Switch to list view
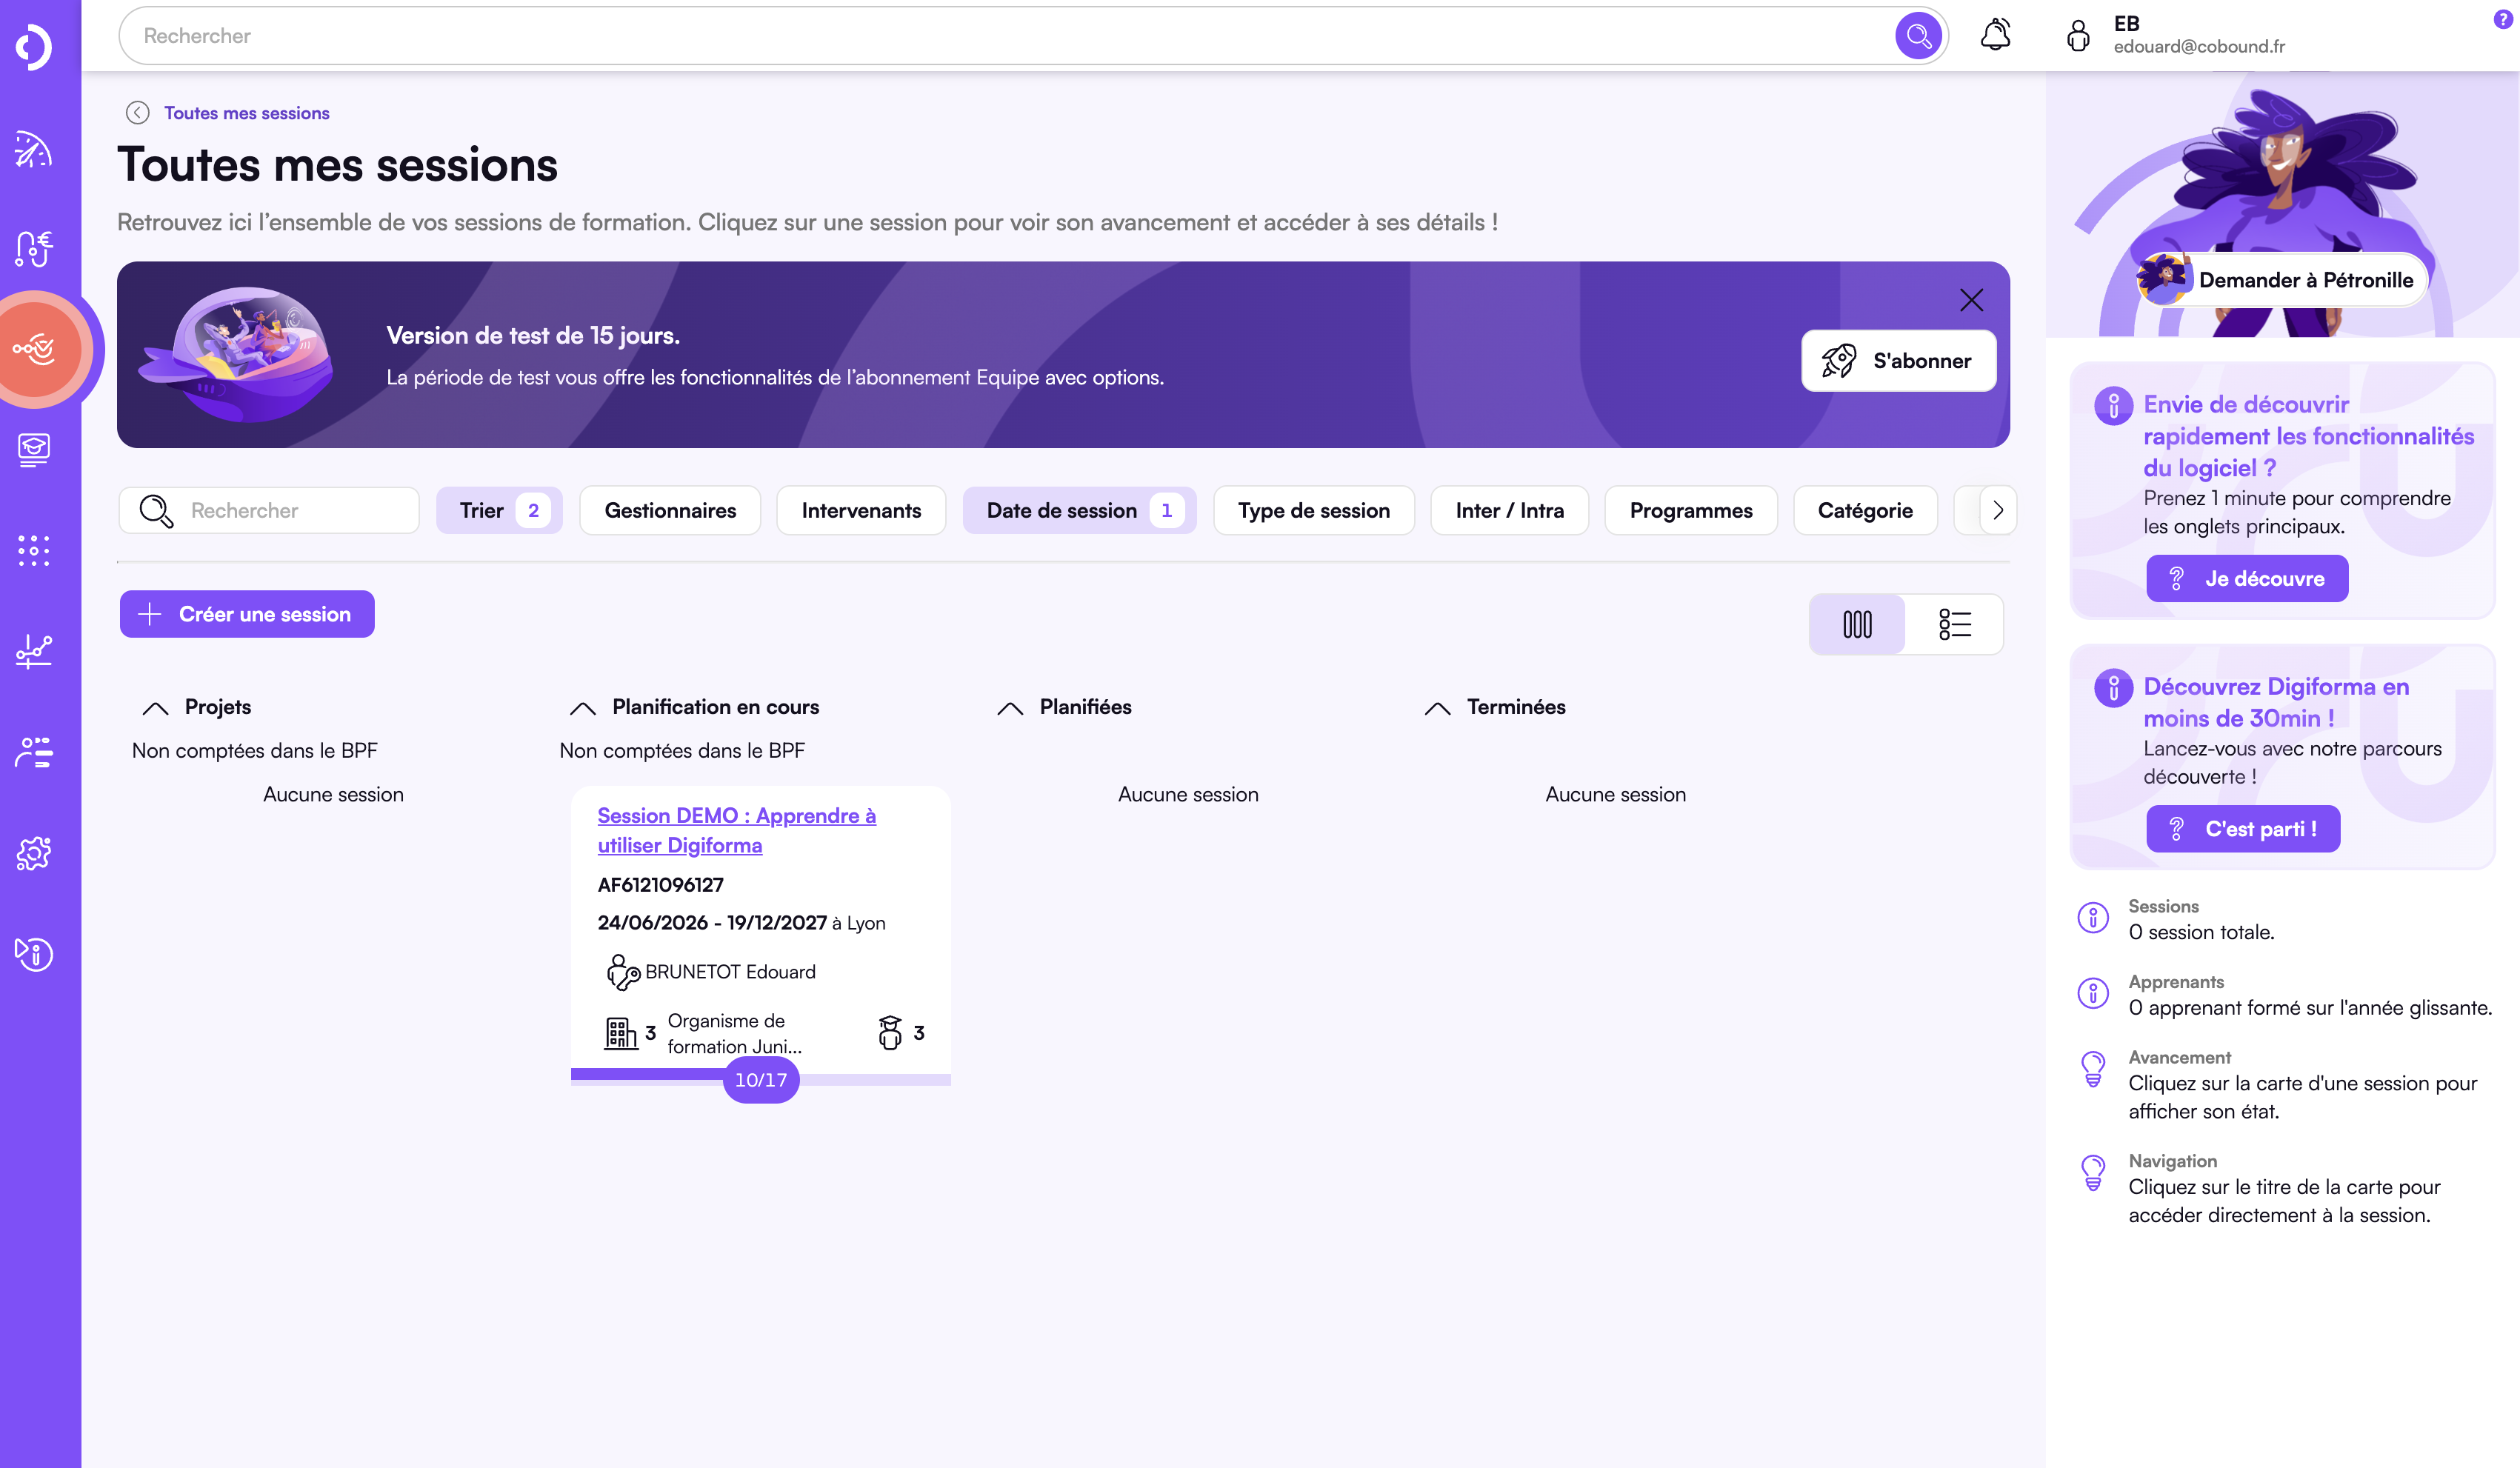 pyautogui.click(x=1954, y=624)
